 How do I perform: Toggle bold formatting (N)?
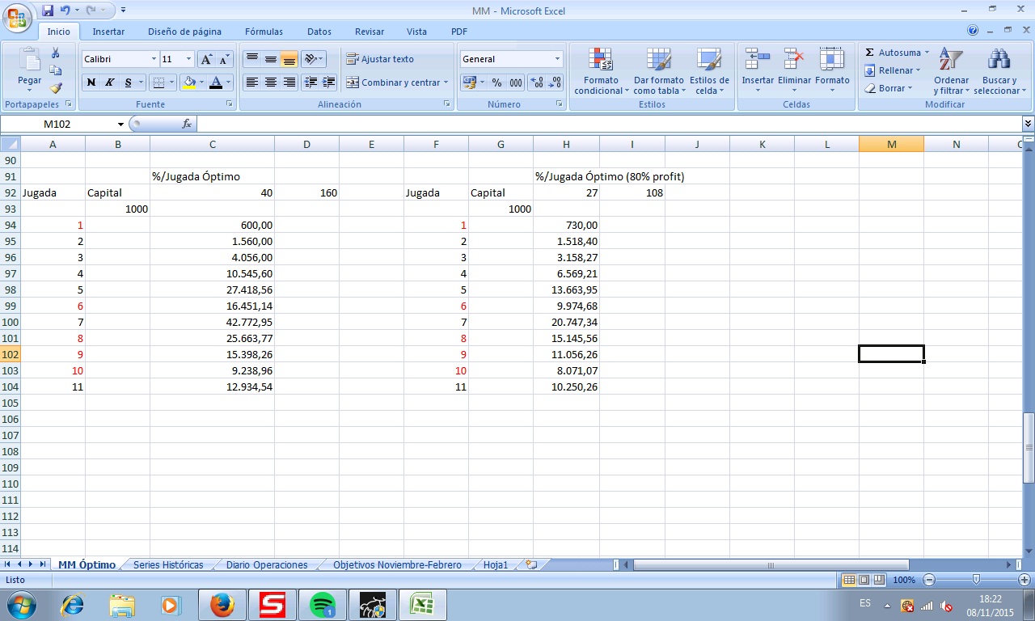pyautogui.click(x=91, y=82)
